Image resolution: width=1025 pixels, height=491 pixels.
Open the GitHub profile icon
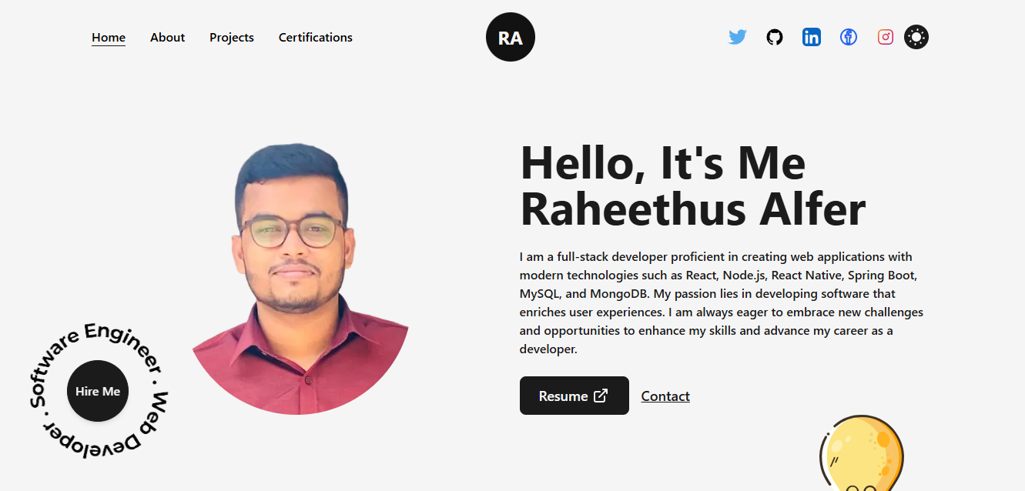tap(775, 37)
